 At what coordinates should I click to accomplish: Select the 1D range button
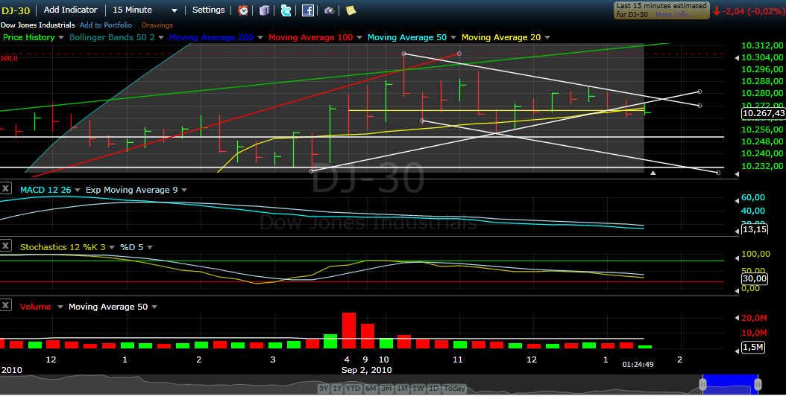click(434, 389)
